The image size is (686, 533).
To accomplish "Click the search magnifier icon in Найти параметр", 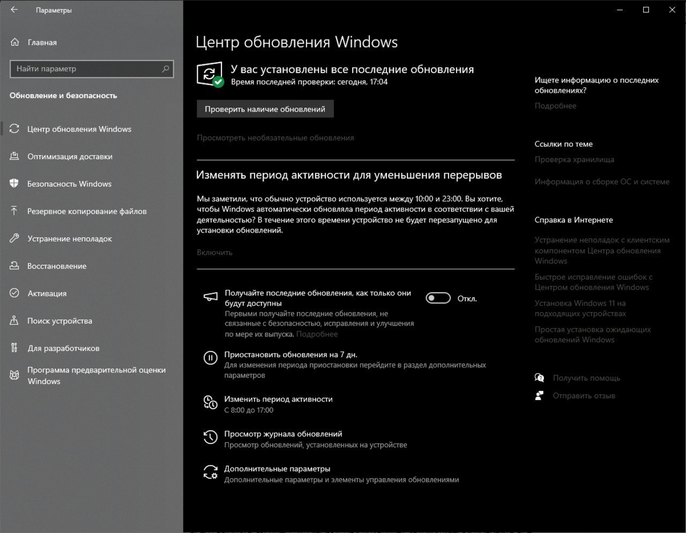I will 165,69.
